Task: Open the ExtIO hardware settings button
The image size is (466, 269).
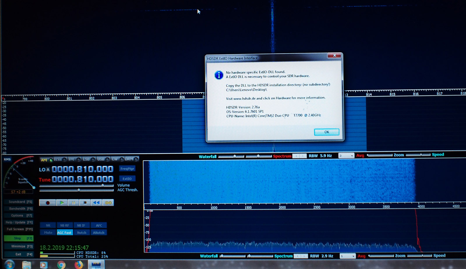Action: (127, 179)
